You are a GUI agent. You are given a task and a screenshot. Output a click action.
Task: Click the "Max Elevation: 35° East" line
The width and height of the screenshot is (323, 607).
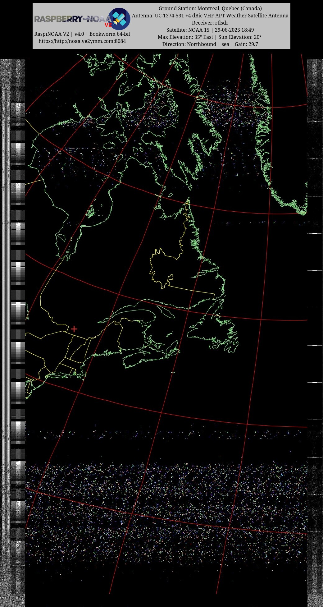click(210, 37)
